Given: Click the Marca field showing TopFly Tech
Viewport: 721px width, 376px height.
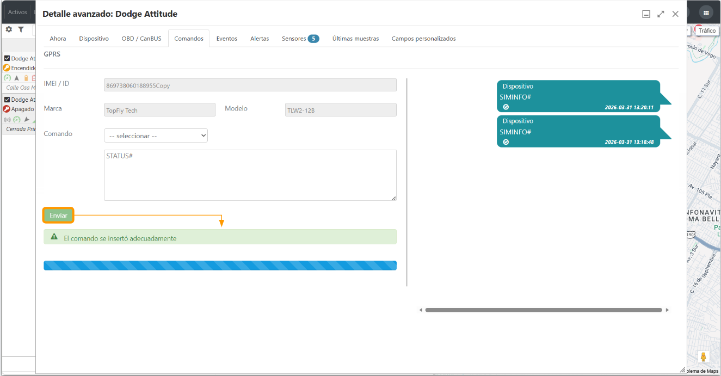Looking at the screenshot, I should tap(160, 110).
